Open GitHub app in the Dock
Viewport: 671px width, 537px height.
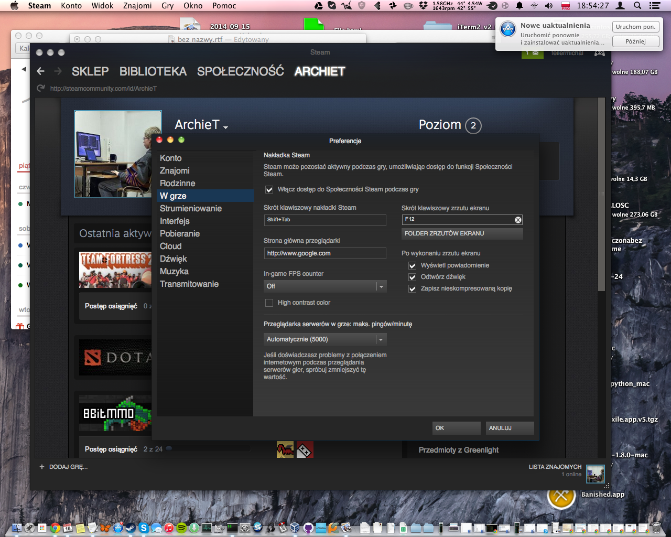(308, 528)
